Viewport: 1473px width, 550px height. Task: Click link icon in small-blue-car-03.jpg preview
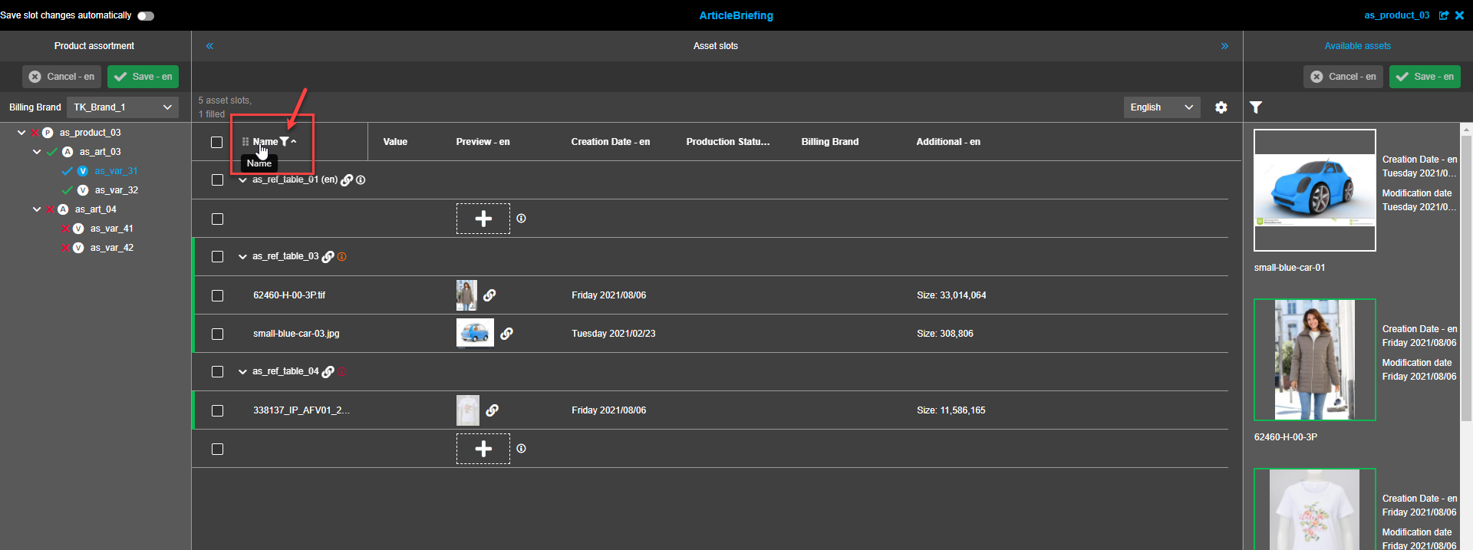(506, 334)
